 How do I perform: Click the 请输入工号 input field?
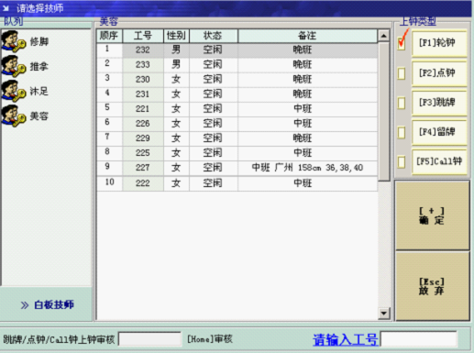(x=418, y=339)
